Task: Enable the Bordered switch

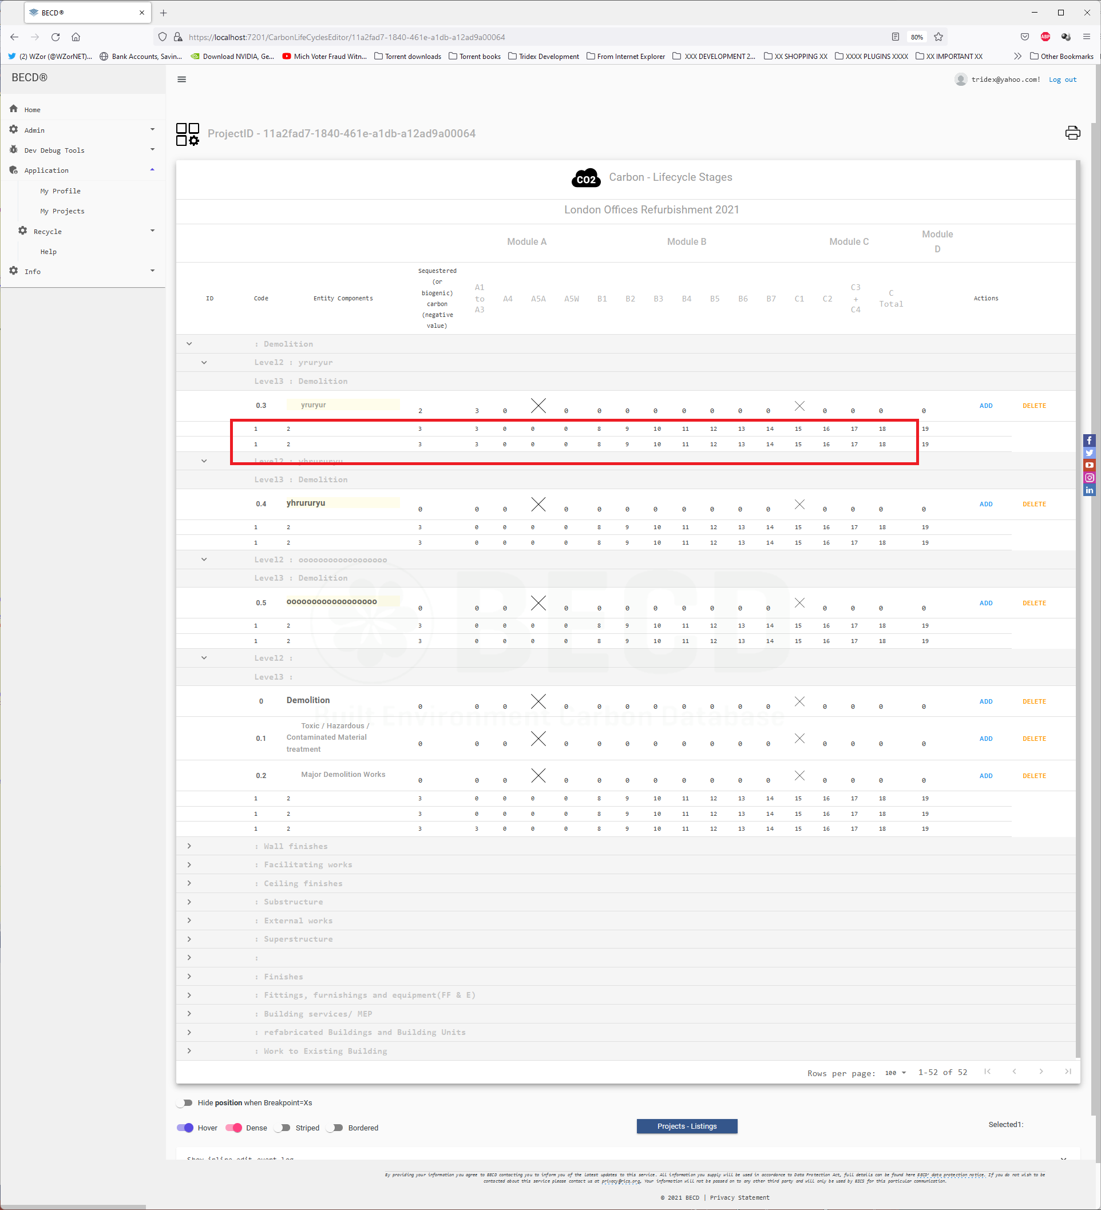Action: coord(335,1128)
